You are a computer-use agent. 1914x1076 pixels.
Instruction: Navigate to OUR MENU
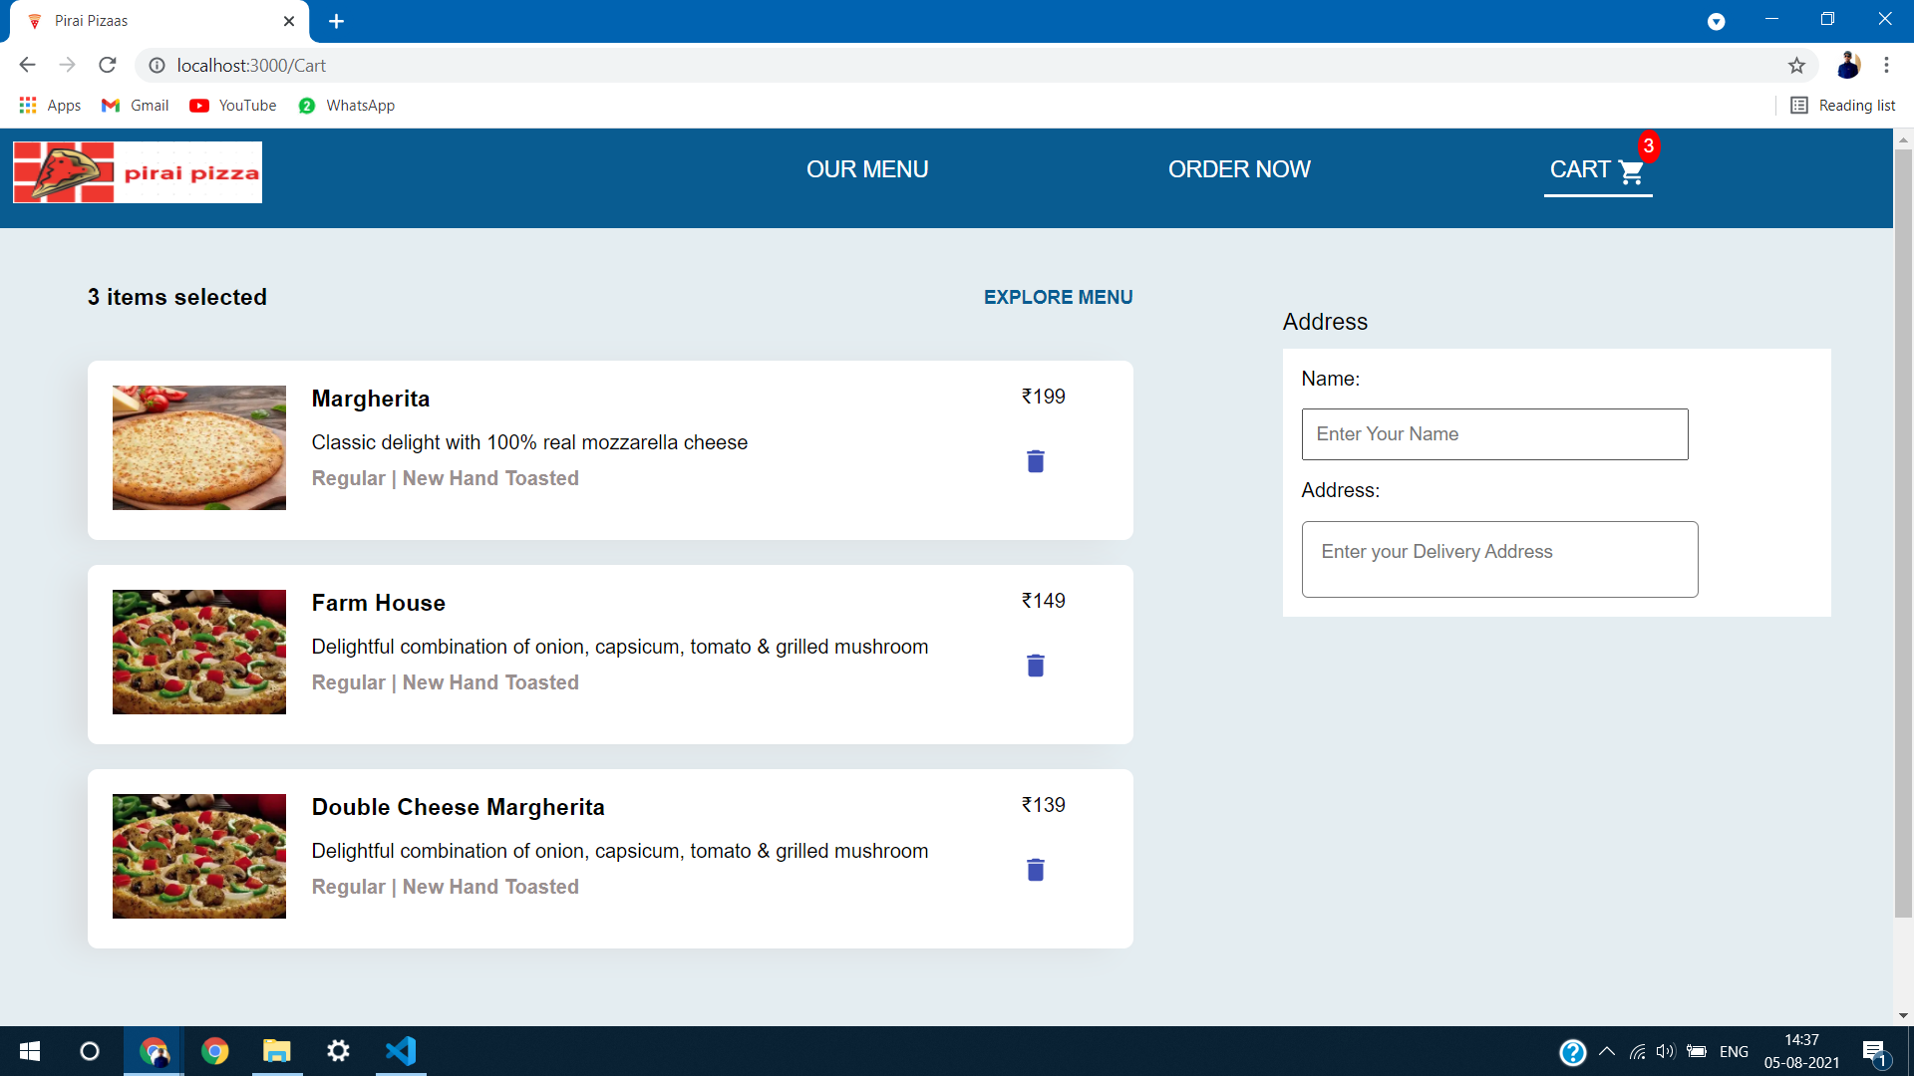click(867, 169)
